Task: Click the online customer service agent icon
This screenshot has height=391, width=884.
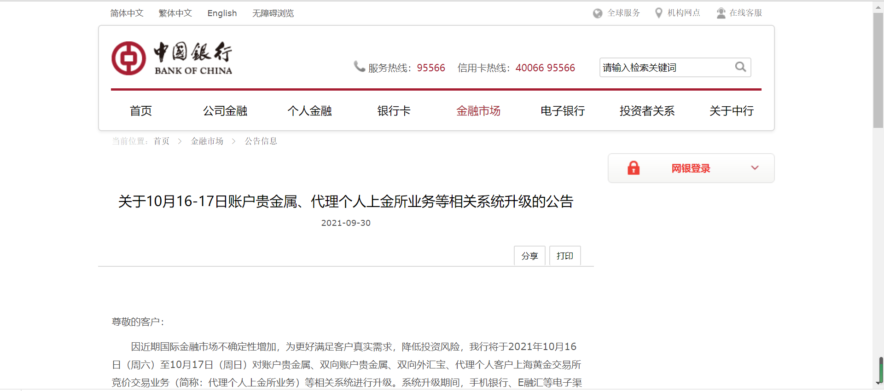Action: [721, 13]
